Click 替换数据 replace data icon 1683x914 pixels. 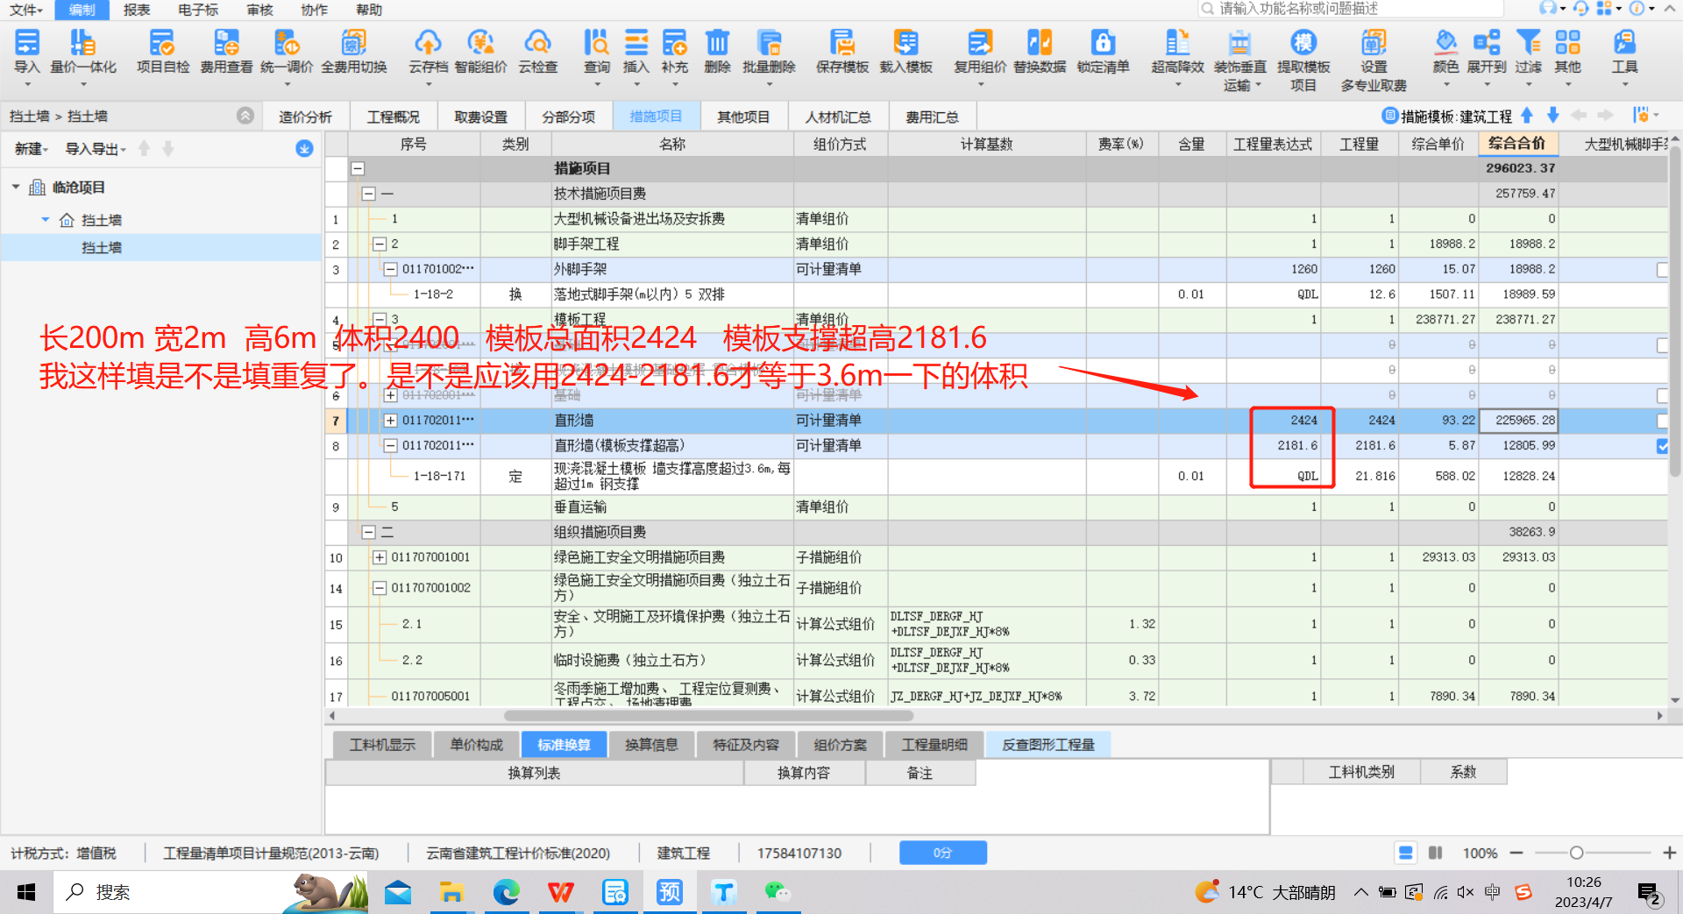tap(1040, 51)
